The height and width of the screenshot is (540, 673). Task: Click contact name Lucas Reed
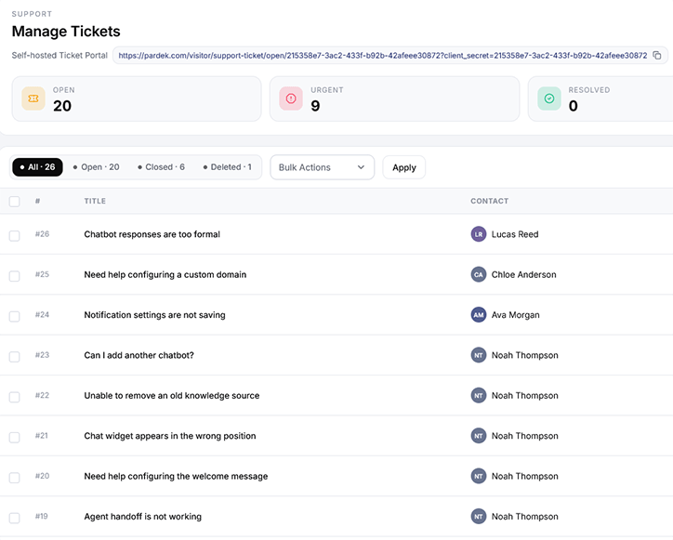[x=515, y=234]
